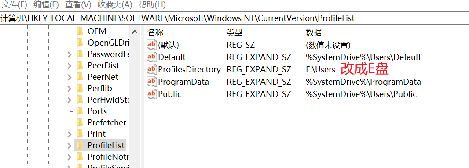Open the 收藏夹(A) favorites menu

coord(115,5)
